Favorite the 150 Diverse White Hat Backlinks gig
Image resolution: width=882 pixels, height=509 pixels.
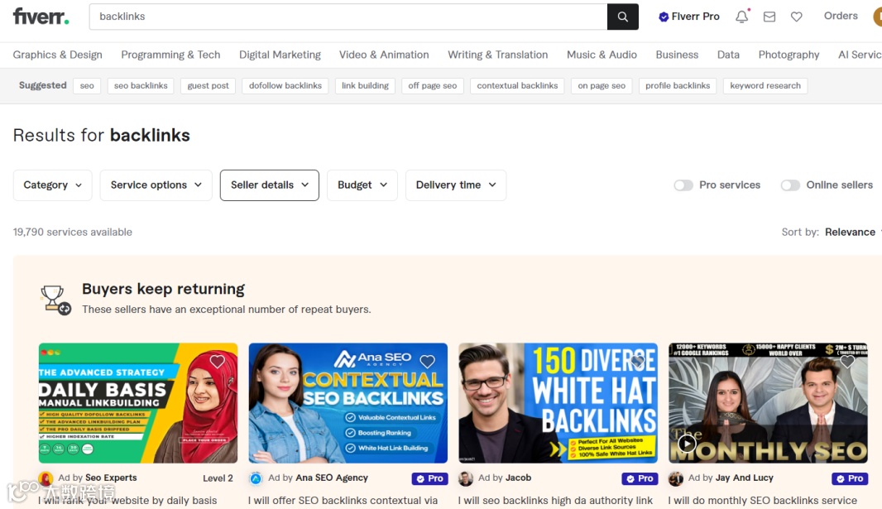click(637, 362)
